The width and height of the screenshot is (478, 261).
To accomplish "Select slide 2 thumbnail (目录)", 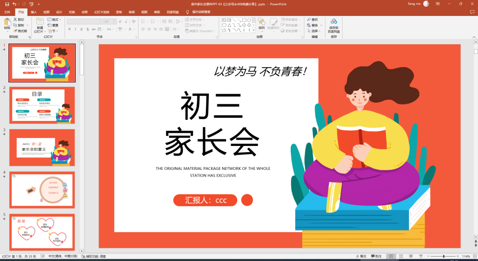I will (42, 105).
